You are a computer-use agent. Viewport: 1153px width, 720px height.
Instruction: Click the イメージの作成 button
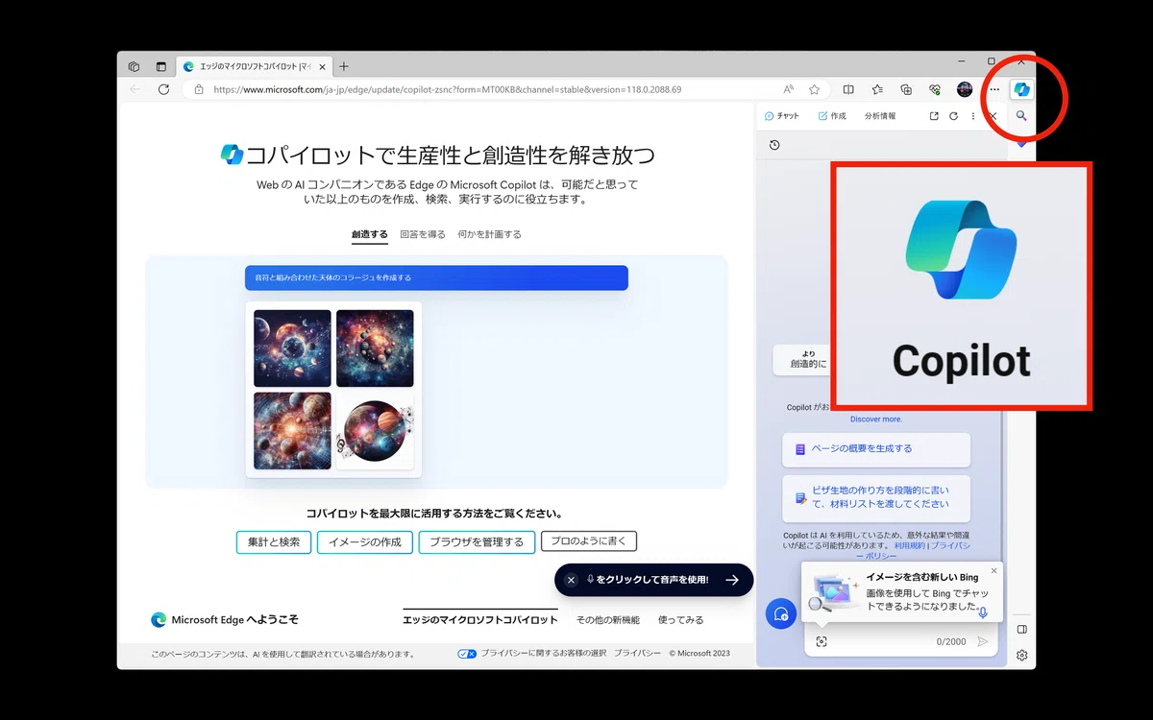click(365, 542)
